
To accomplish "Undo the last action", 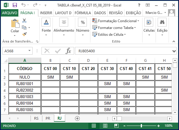I will pyautogui.click(x=23, y=5).
